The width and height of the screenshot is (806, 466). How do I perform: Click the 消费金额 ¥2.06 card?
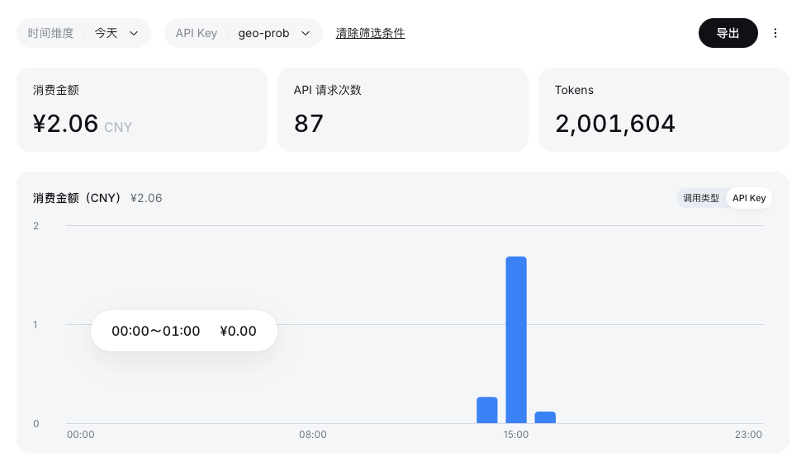click(x=142, y=110)
